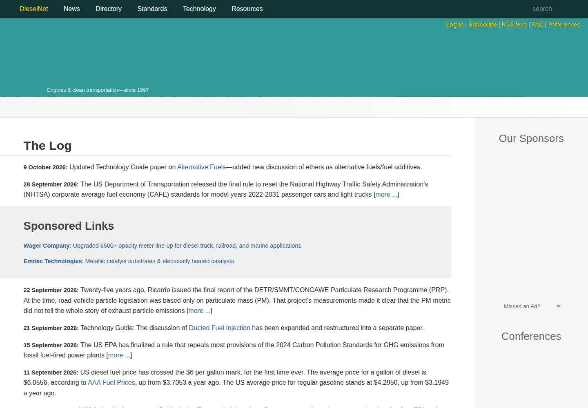Open Emitec Technologies sponsored link
The width and height of the screenshot is (588, 408).
129,261
